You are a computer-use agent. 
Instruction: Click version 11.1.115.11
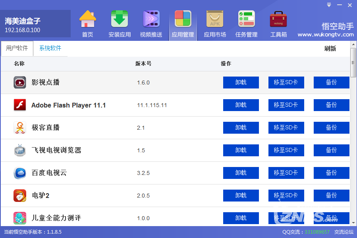(x=152, y=106)
